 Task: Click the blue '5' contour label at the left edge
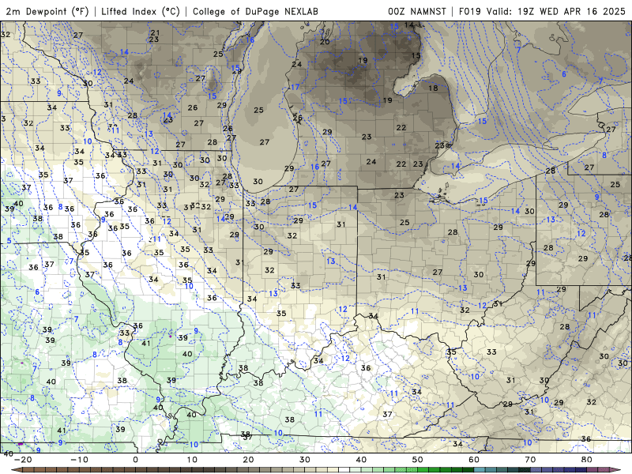[9, 241]
